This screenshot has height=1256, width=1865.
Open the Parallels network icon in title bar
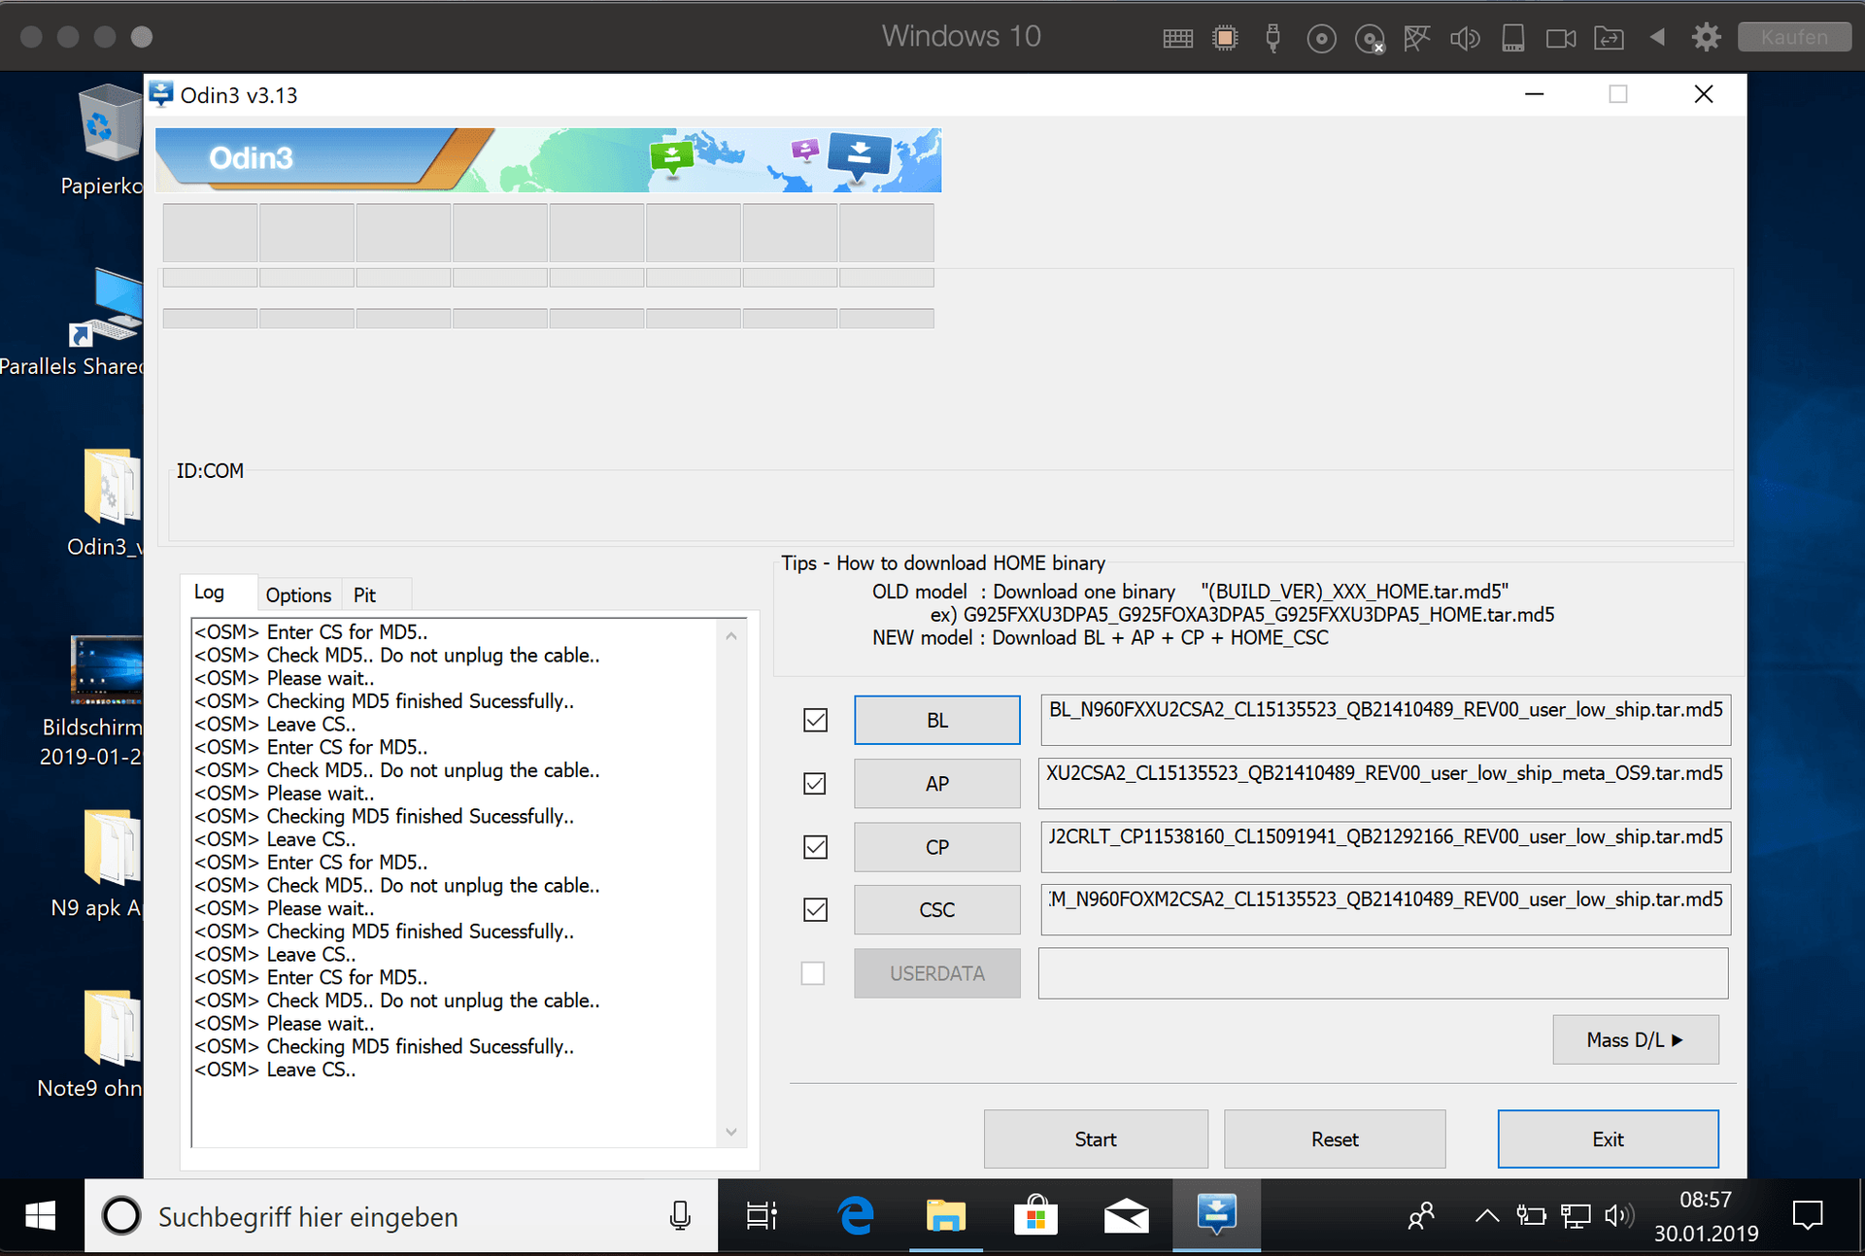tap(1417, 38)
